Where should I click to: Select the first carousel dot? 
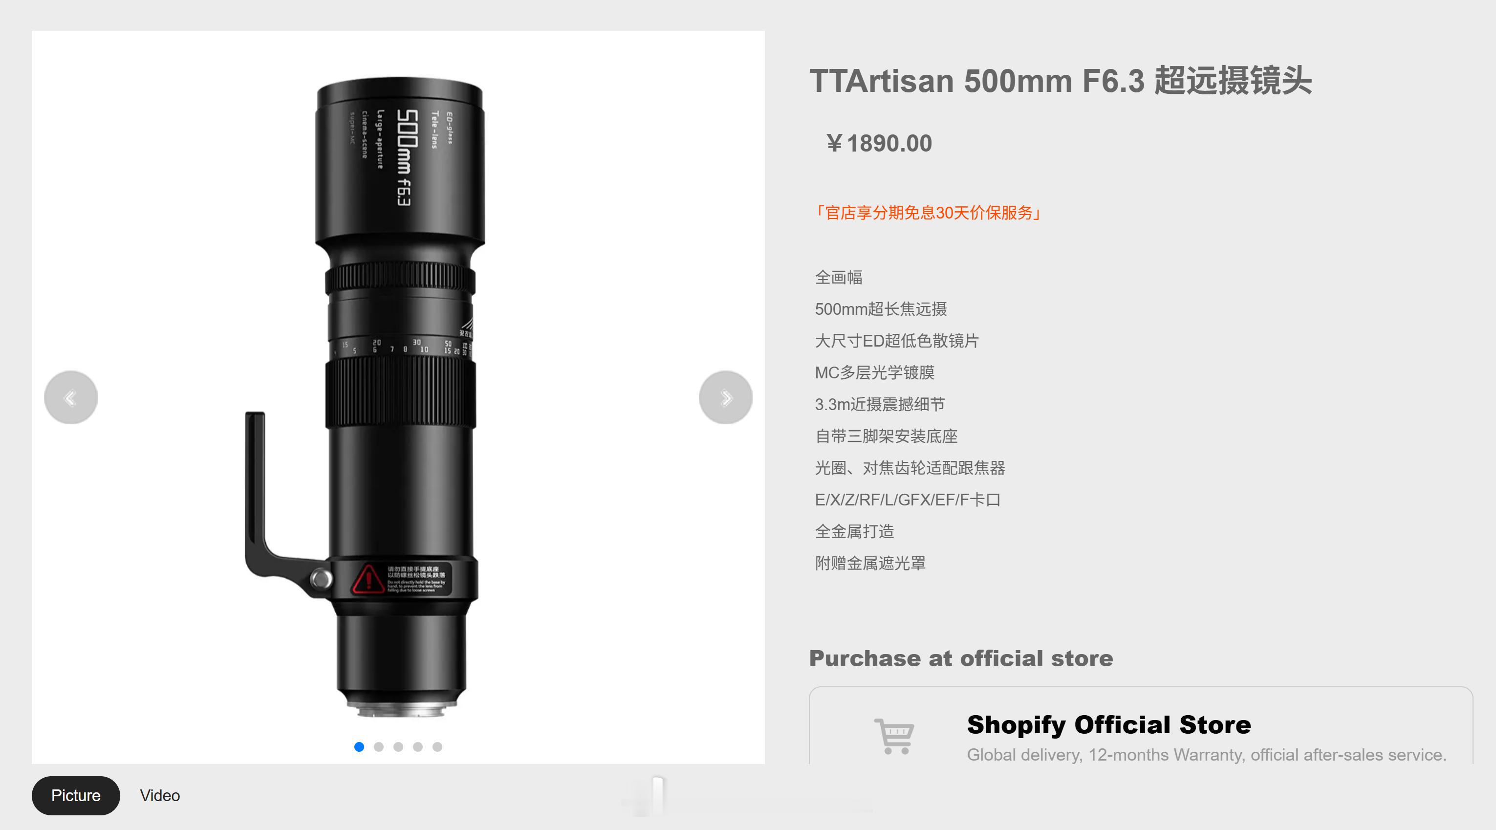359,747
